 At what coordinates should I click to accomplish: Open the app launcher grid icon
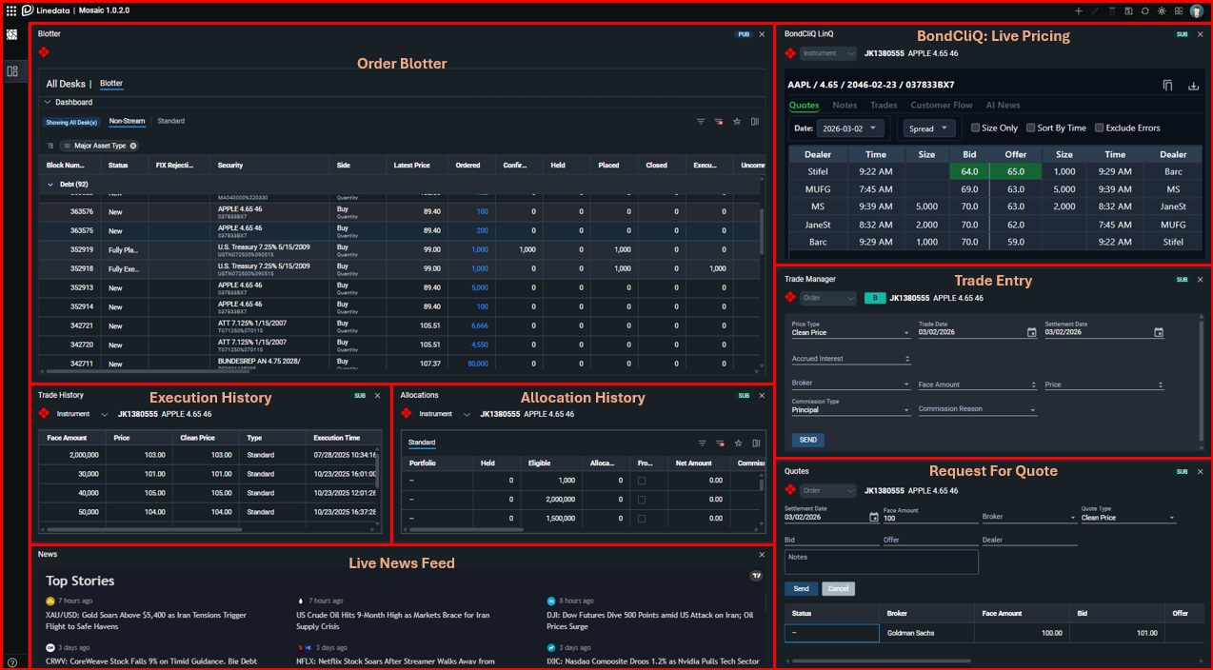[x=11, y=10]
